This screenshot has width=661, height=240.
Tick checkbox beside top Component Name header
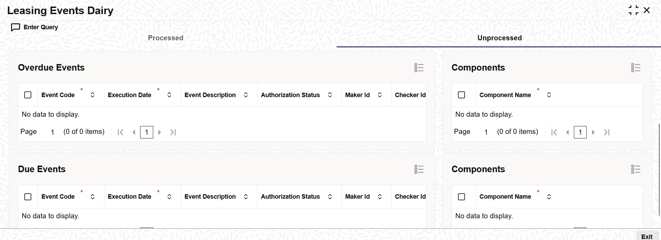coord(462,95)
